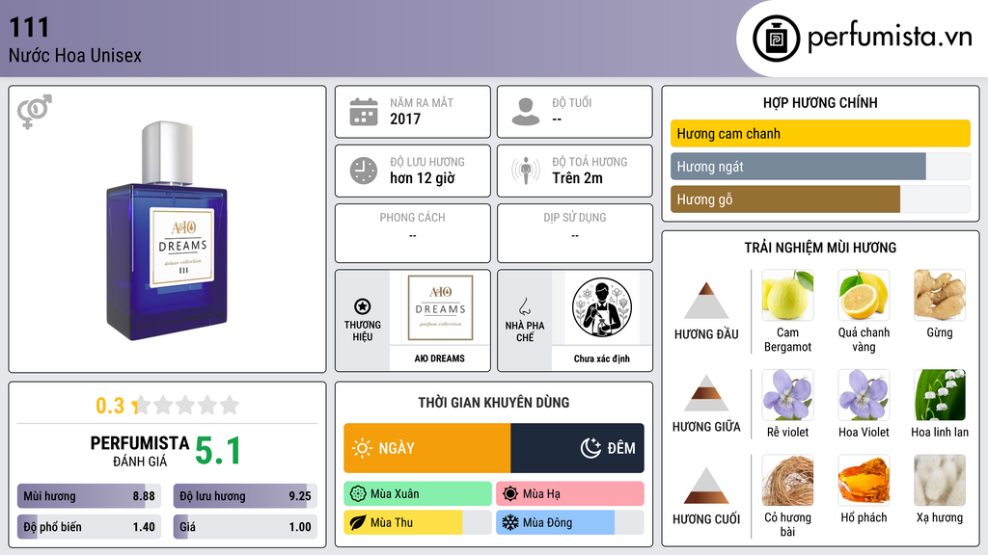Click the sun icon in the Ngày bar

[362, 448]
